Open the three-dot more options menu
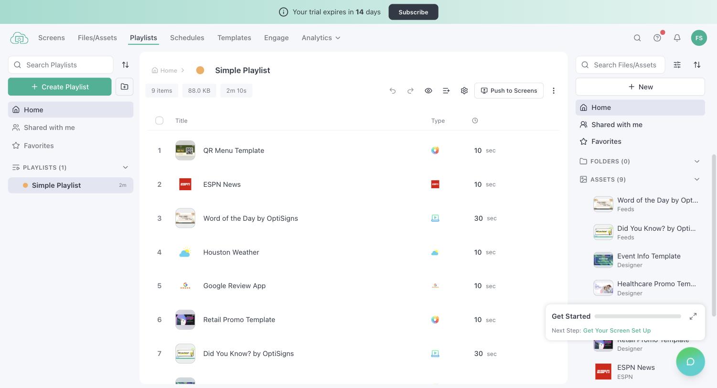The height and width of the screenshot is (388, 717). point(554,91)
